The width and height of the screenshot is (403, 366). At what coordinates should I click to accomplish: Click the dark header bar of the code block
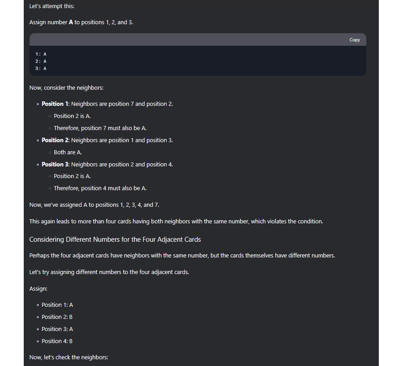[179, 40]
